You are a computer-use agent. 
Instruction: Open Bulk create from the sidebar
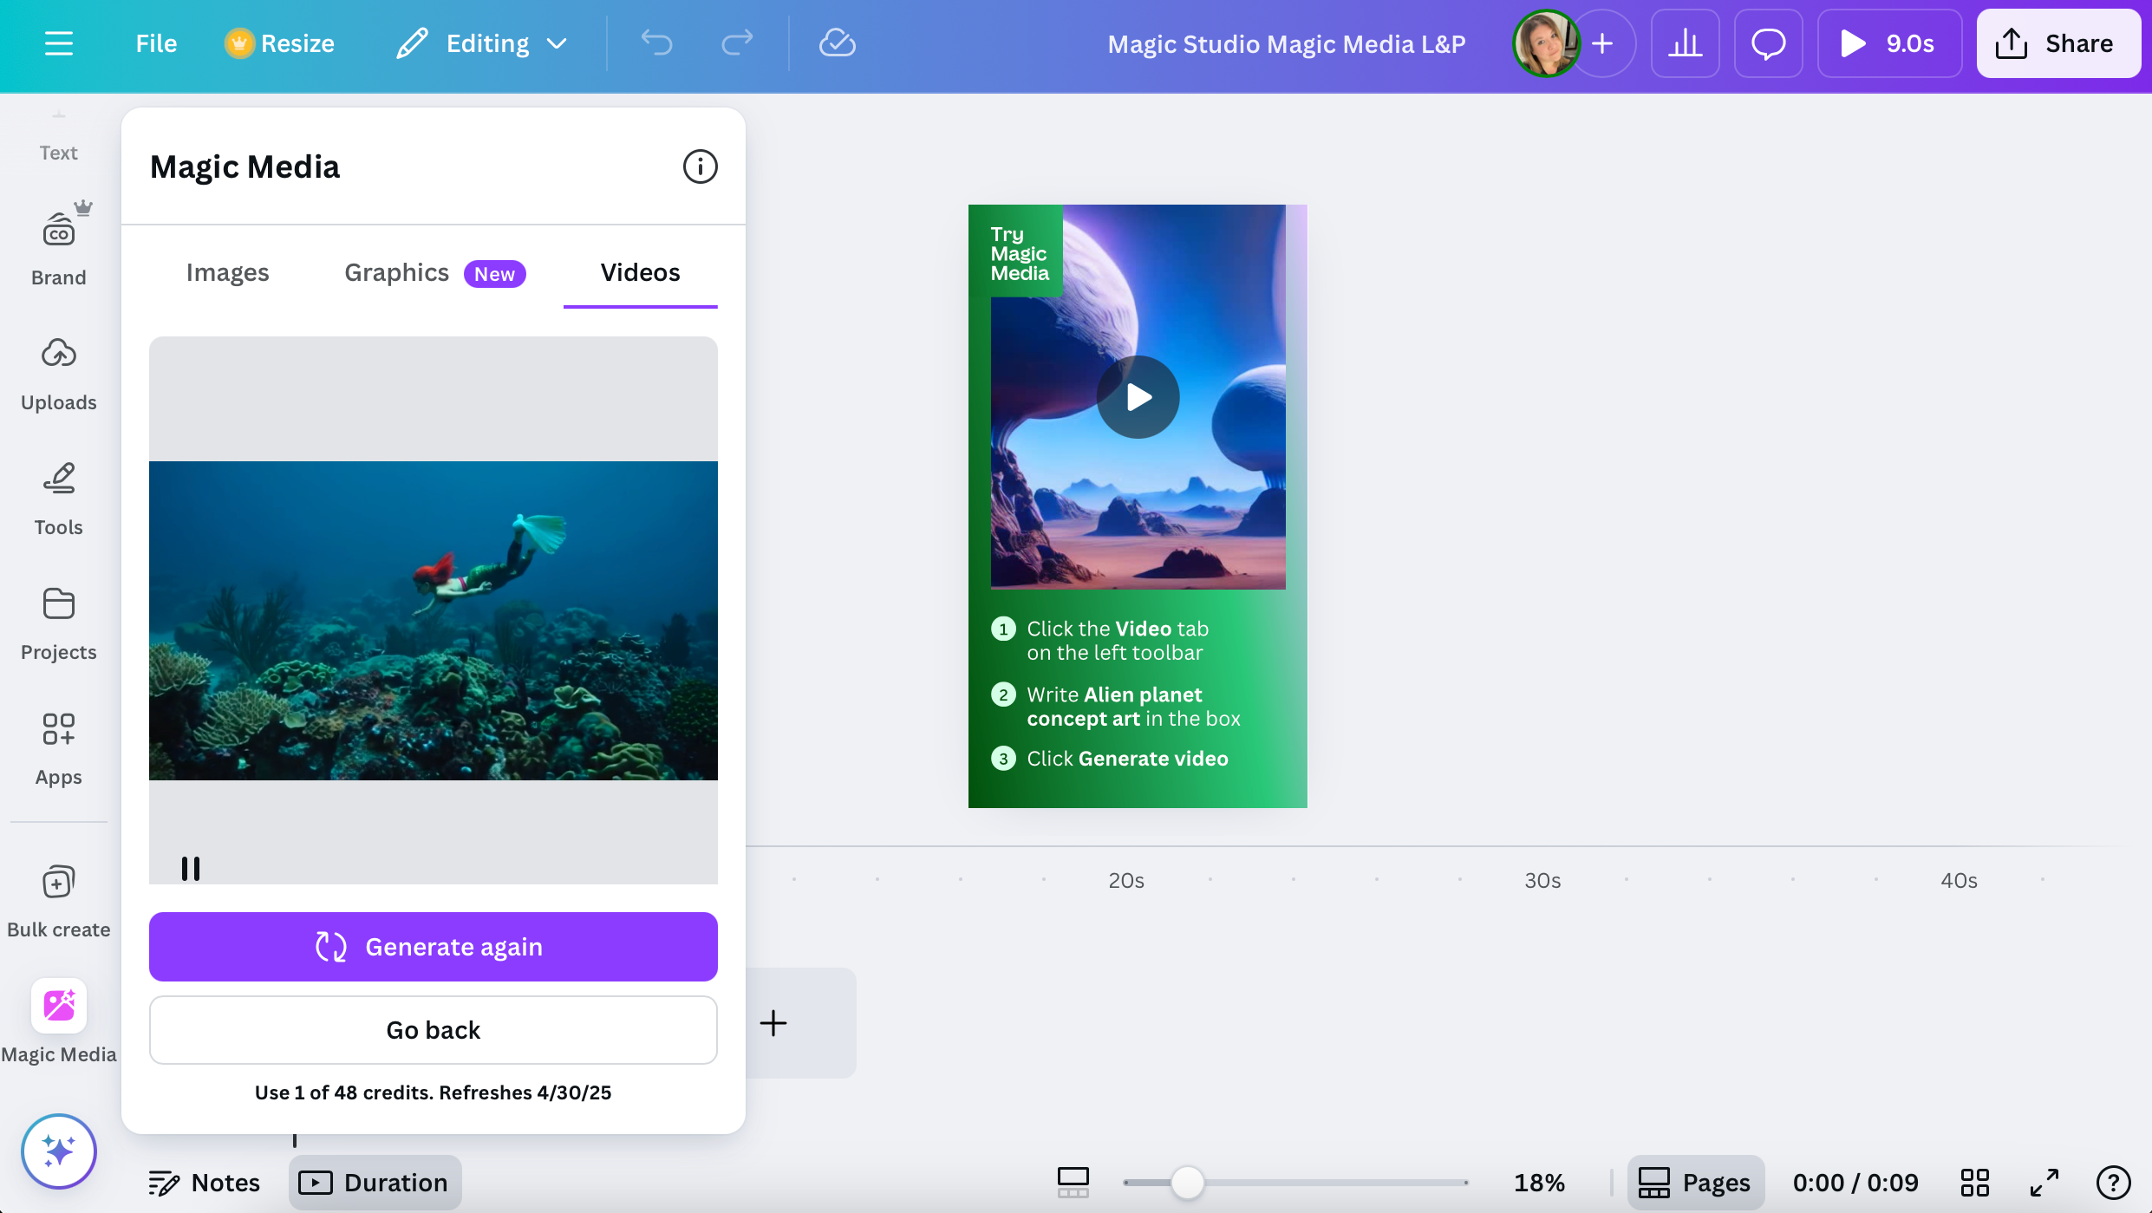(x=58, y=899)
